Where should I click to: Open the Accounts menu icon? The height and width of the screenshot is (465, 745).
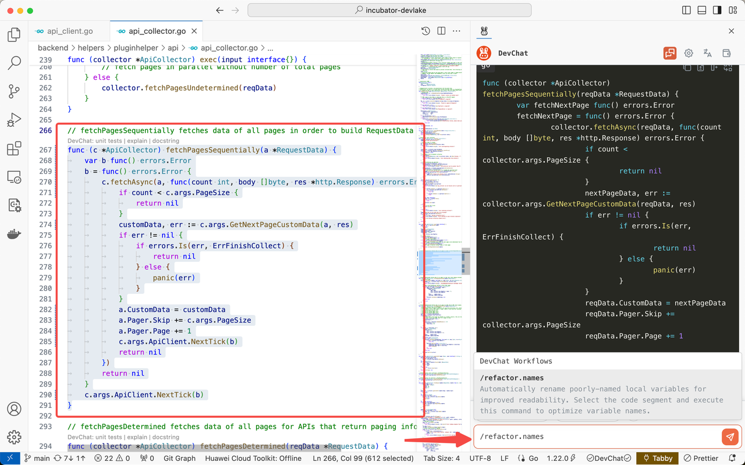pyautogui.click(x=14, y=409)
